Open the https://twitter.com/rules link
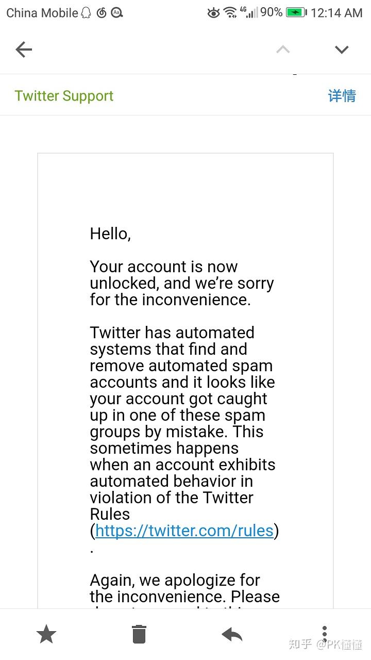This screenshot has width=371, height=660. 183,531
